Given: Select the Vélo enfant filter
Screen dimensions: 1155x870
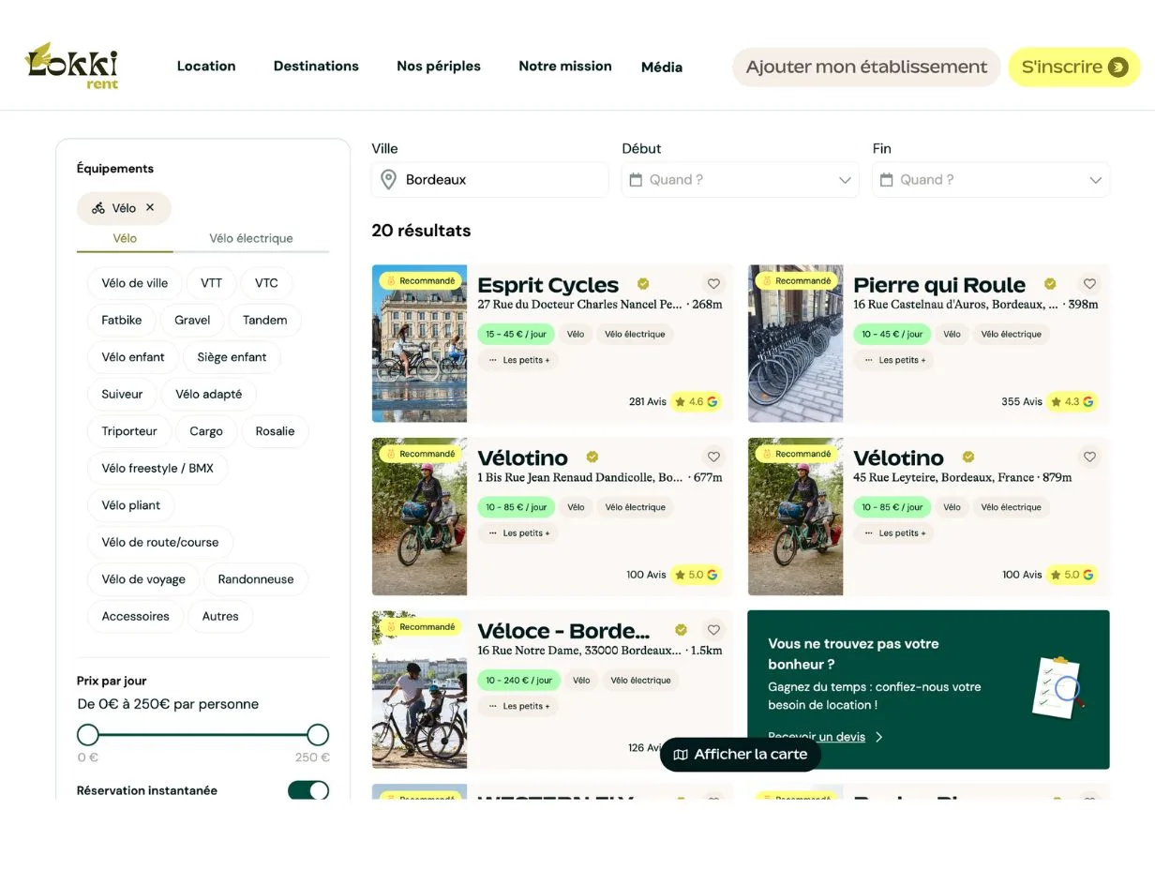Looking at the screenshot, I should coord(133,357).
